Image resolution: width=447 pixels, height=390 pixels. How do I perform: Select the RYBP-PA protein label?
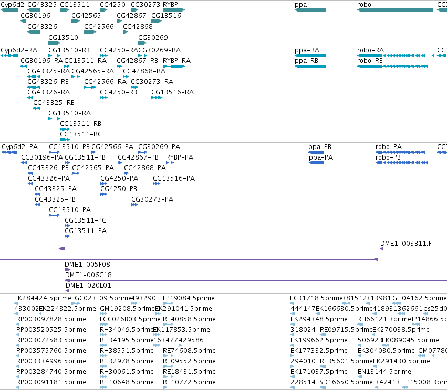click(x=180, y=157)
